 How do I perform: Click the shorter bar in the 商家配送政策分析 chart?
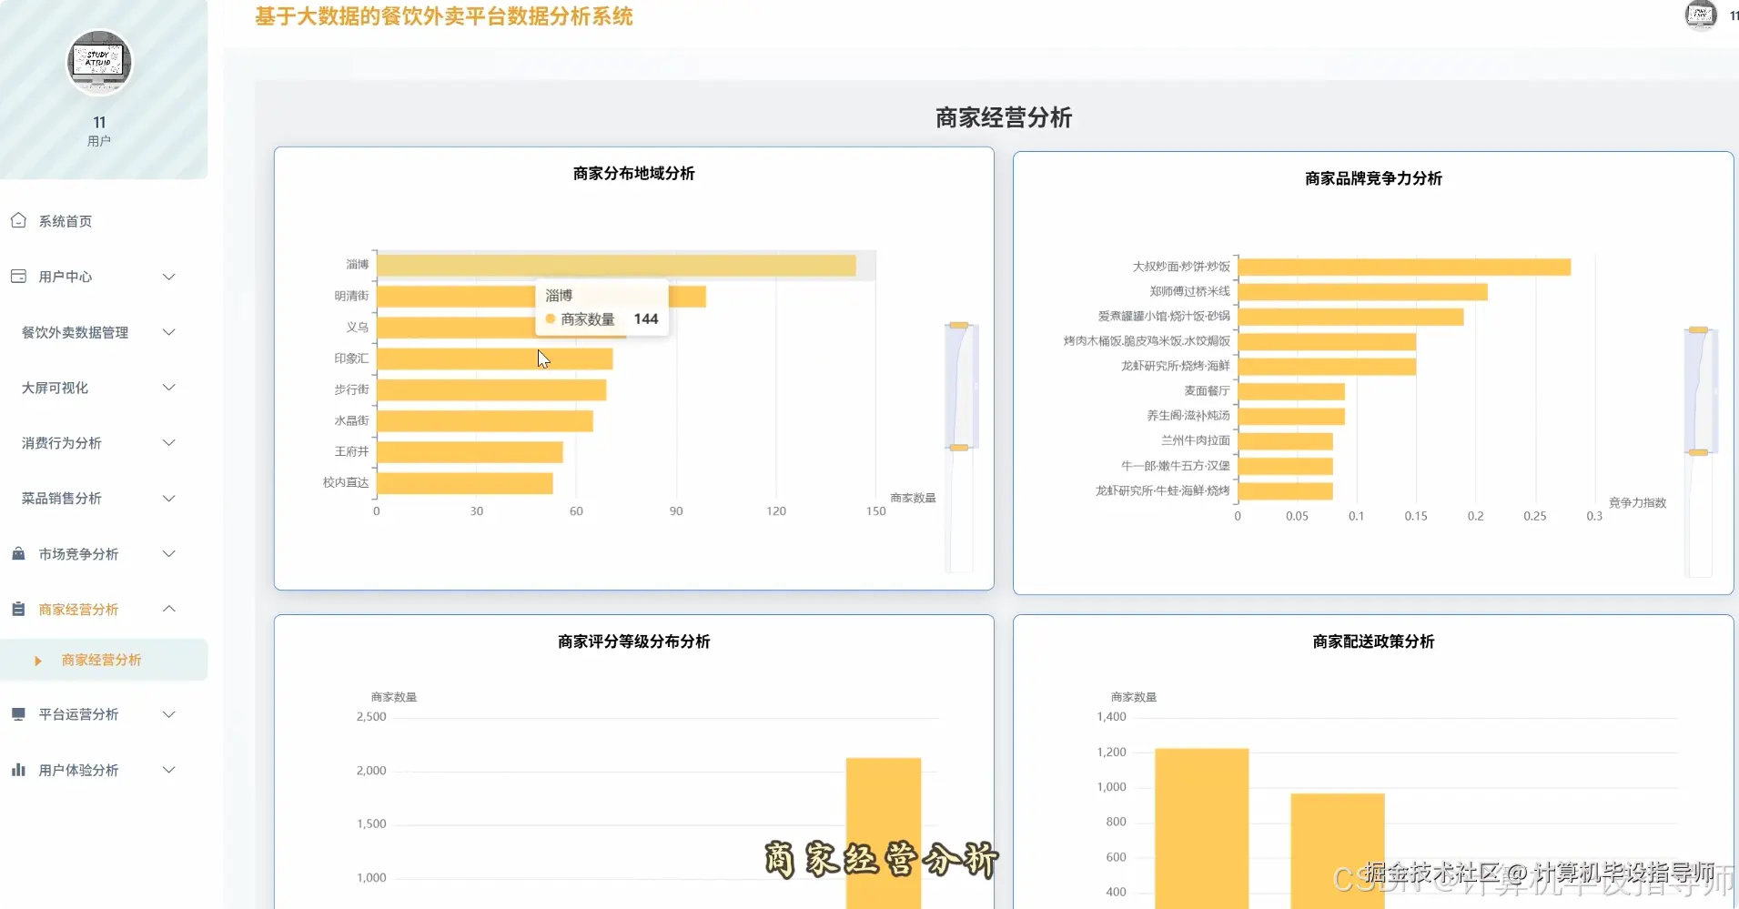[x=1337, y=851]
